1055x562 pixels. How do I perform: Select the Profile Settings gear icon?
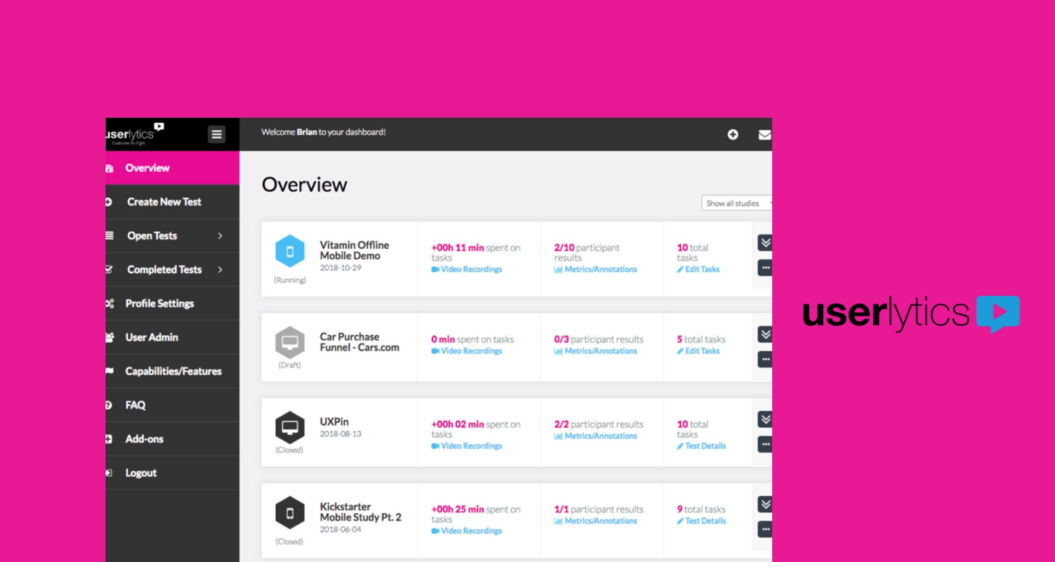pos(109,303)
